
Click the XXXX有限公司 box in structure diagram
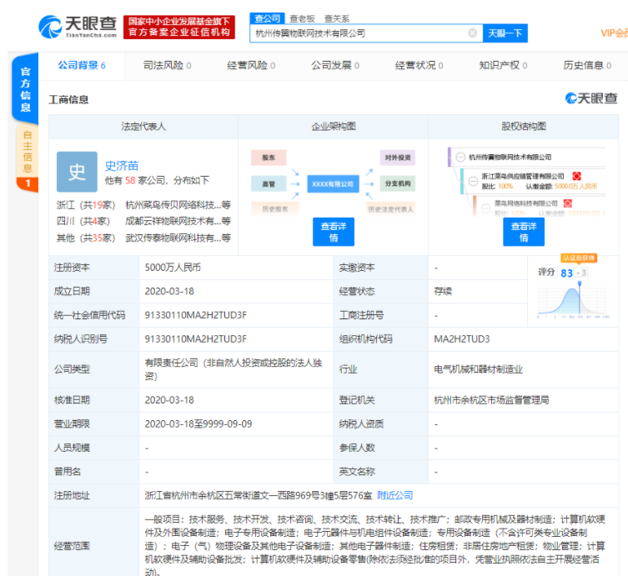pyautogui.click(x=332, y=183)
